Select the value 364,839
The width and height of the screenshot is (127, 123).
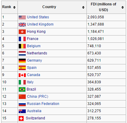tap(94, 82)
